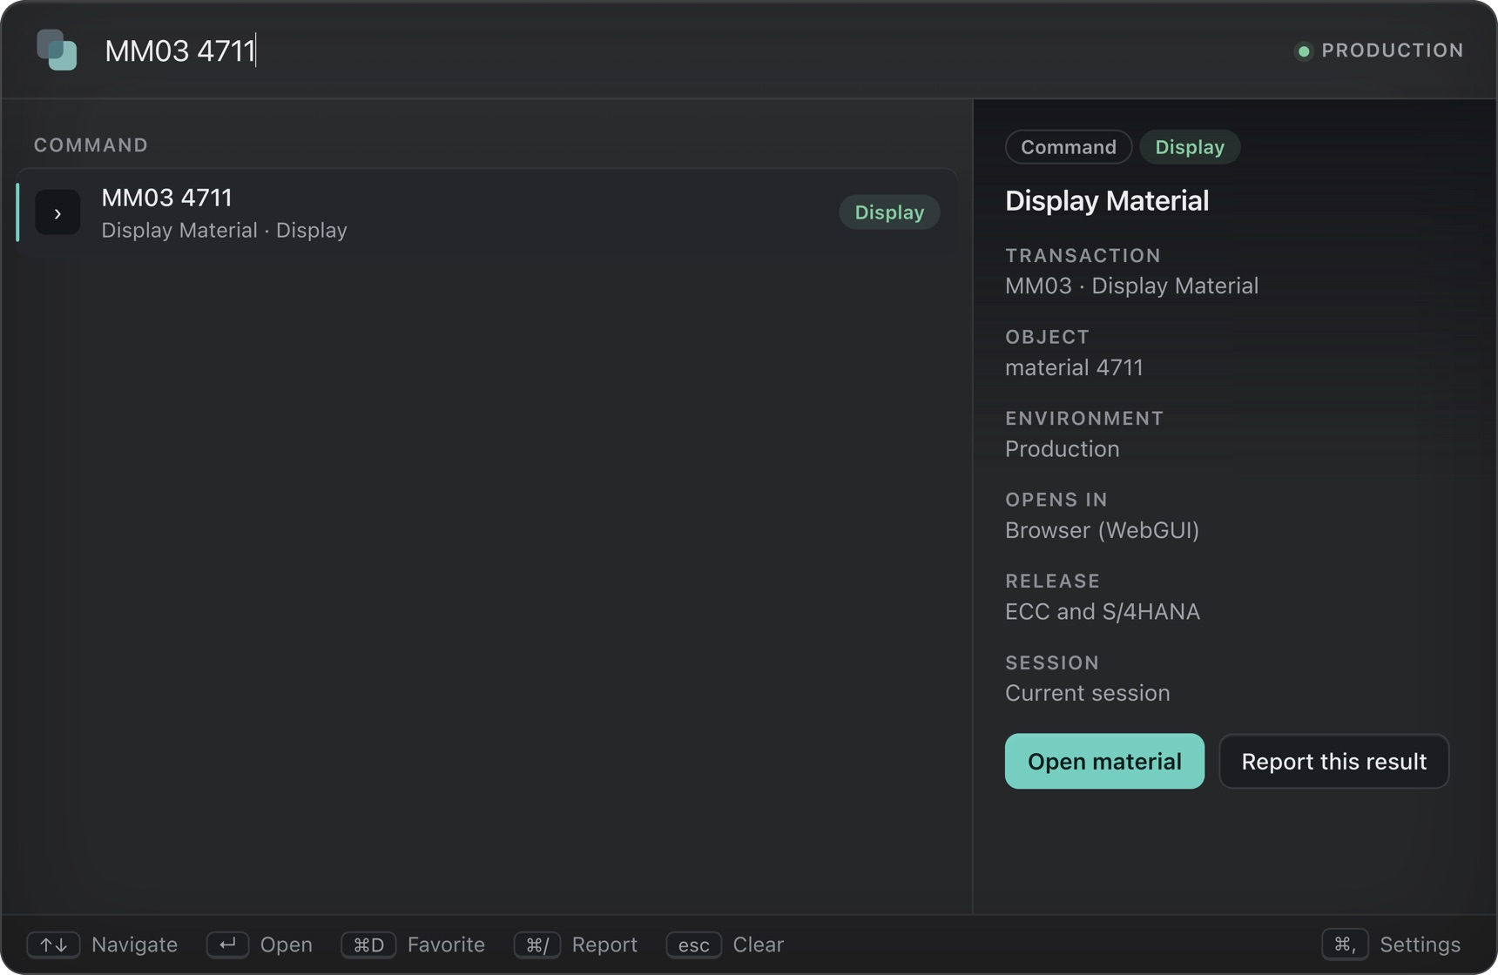
Task: Select the Command pill in detail panel
Action: click(x=1068, y=147)
